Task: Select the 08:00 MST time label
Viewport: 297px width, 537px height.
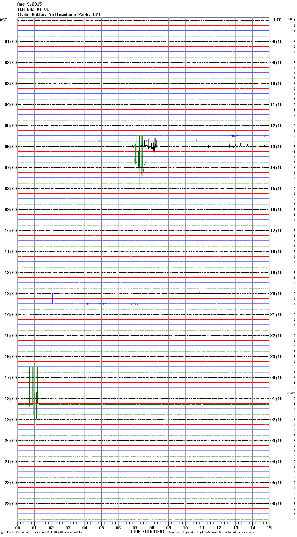Action: click(11, 189)
